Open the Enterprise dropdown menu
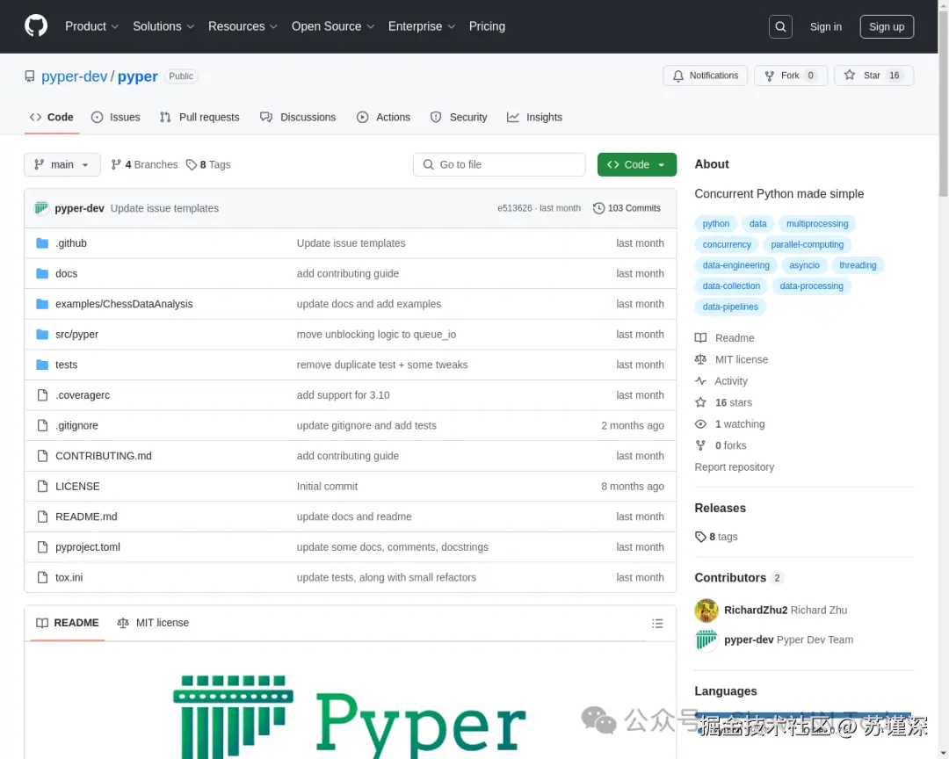Image resolution: width=949 pixels, height=759 pixels. [421, 26]
